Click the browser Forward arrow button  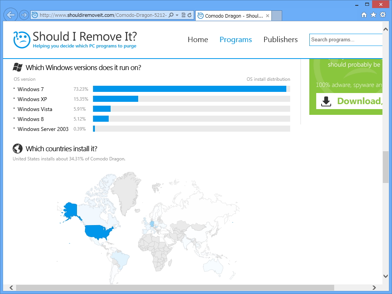tap(24, 15)
